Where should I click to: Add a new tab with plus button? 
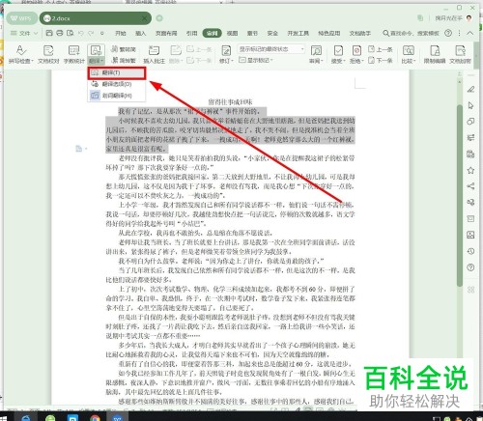pyautogui.click(x=159, y=18)
